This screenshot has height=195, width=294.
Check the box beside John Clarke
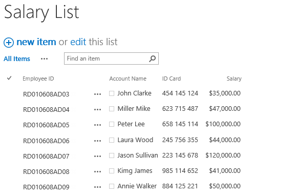coord(112,93)
